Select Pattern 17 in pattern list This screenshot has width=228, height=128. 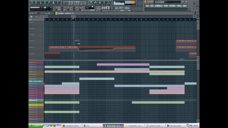[x=36, y=100]
